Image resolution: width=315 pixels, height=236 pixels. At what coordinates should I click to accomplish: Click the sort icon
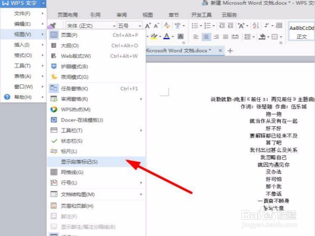(x=256, y=26)
